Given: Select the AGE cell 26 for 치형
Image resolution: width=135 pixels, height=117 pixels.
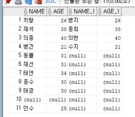Looking at the screenshot, I should click(57, 20).
